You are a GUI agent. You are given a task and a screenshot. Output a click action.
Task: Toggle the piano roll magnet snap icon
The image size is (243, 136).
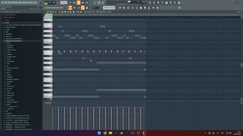click(x=50, y=12)
